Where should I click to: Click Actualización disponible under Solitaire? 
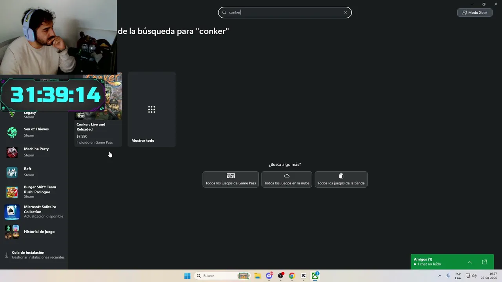click(x=44, y=217)
